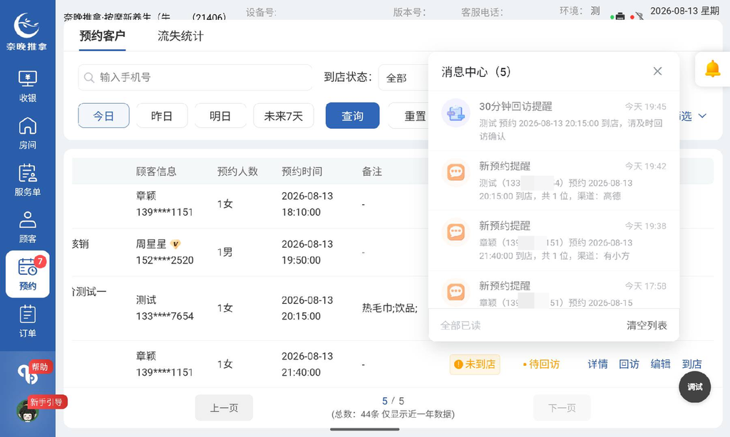
Task: Click the 19:38 新预约提醒 chat icon
Action: 456,232
